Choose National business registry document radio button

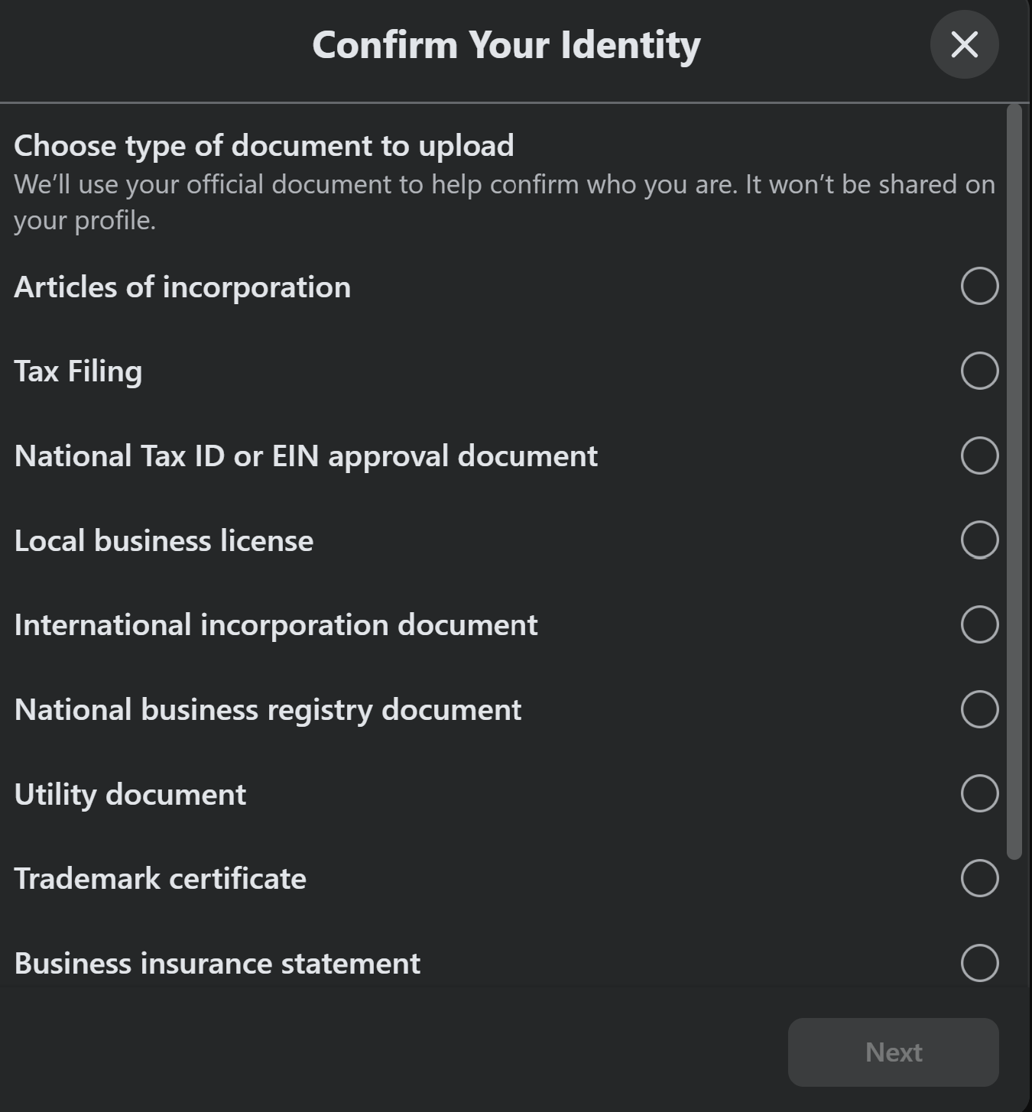979,709
